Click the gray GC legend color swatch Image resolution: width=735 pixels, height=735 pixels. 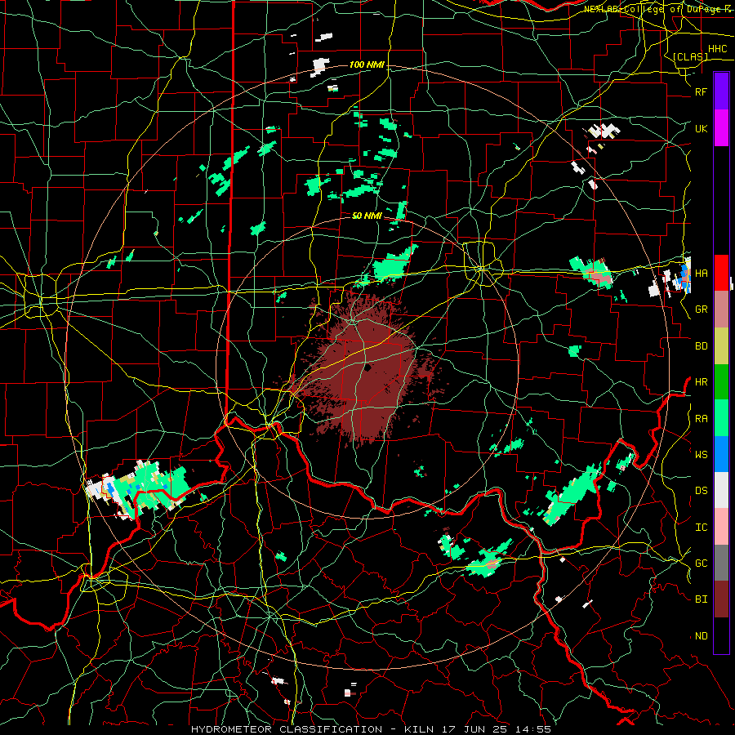click(x=721, y=563)
